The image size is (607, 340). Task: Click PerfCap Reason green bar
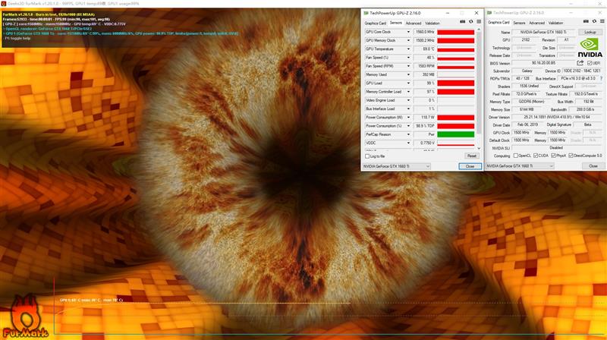pyautogui.click(x=456, y=134)
